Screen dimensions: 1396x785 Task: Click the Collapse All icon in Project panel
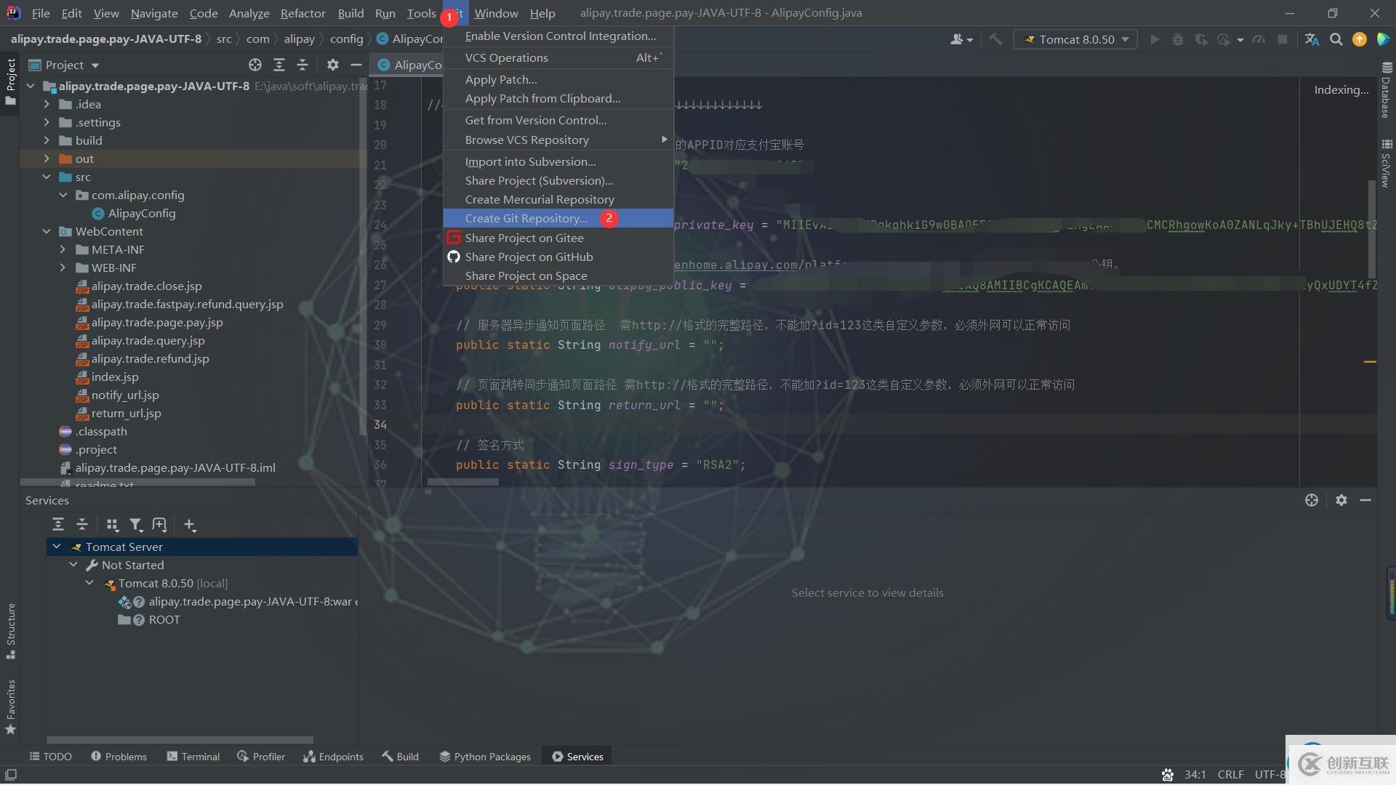pyautogui.click(x=302, y=65)
